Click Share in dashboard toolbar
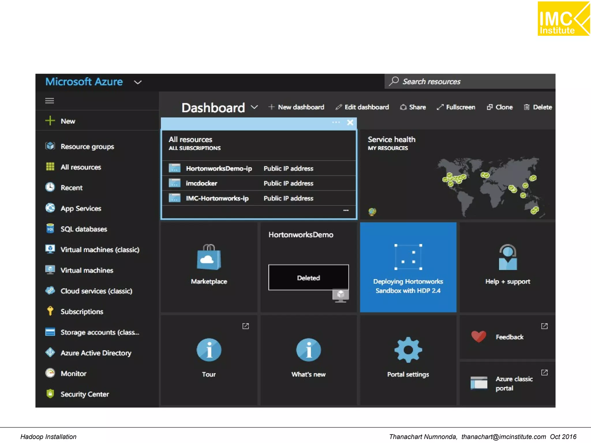The height and width of the screenshot is (443, 591). point(413,107)
